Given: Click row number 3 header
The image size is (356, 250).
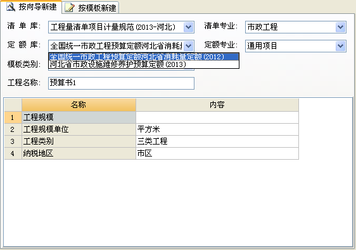Looking at the screenshot, I should [x=13, y=141].
